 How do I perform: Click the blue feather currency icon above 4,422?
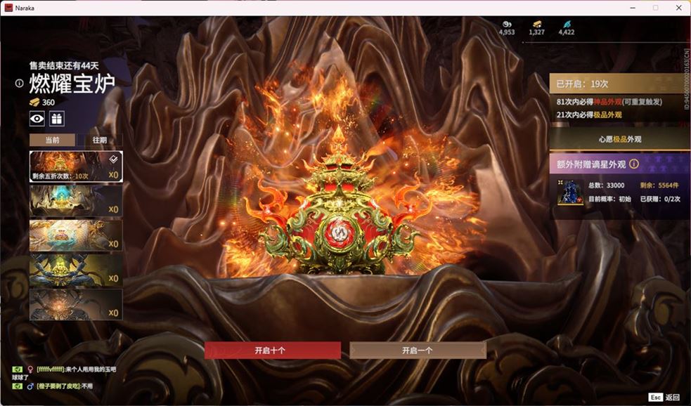pyautogui.click(x=567, y=24)
